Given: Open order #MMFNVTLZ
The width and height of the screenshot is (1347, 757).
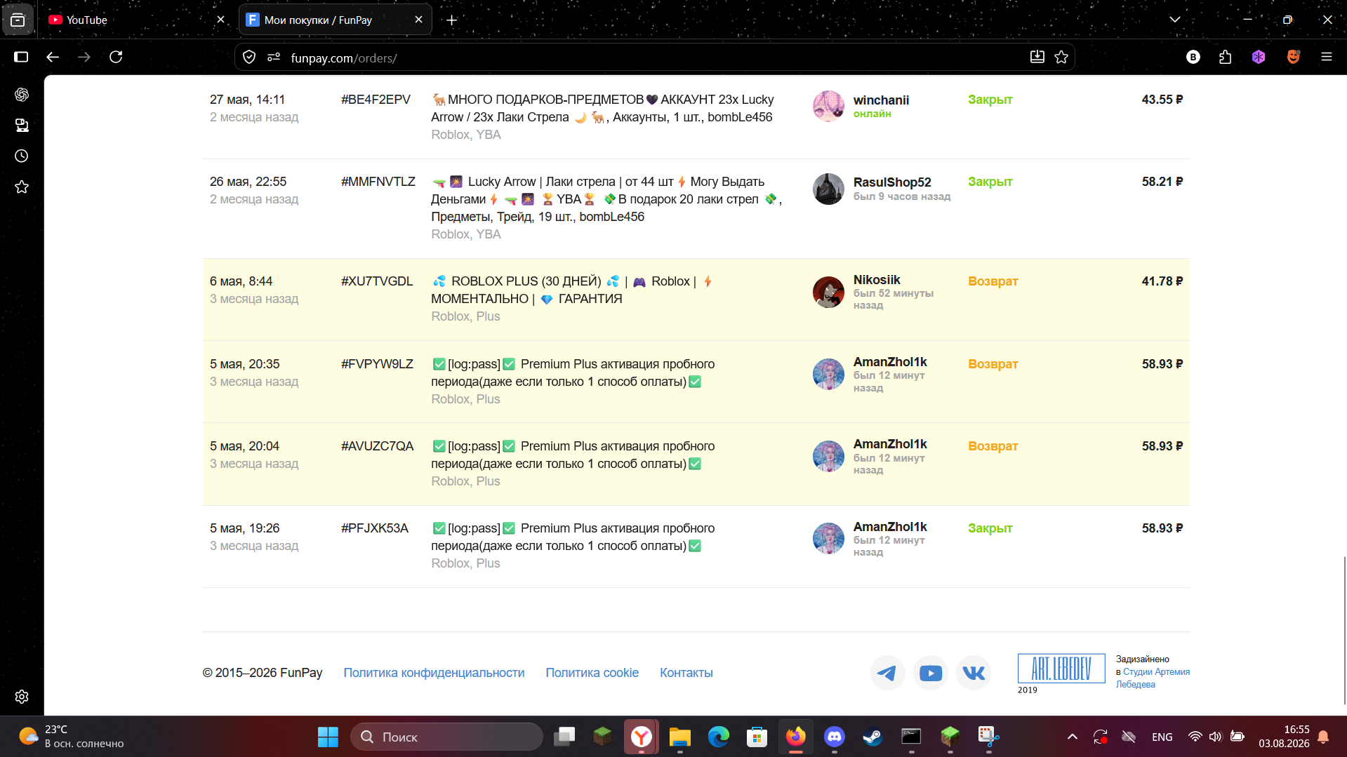Looking at the screenshot, I should tap(378, 182).
